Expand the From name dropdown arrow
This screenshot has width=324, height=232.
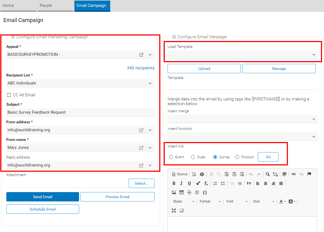coord(150,148)
